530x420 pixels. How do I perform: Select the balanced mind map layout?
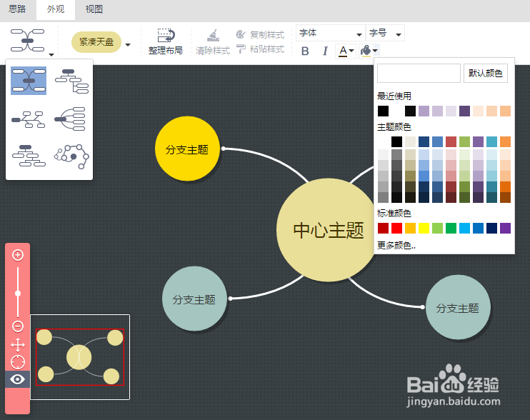[x=29, y=81]
